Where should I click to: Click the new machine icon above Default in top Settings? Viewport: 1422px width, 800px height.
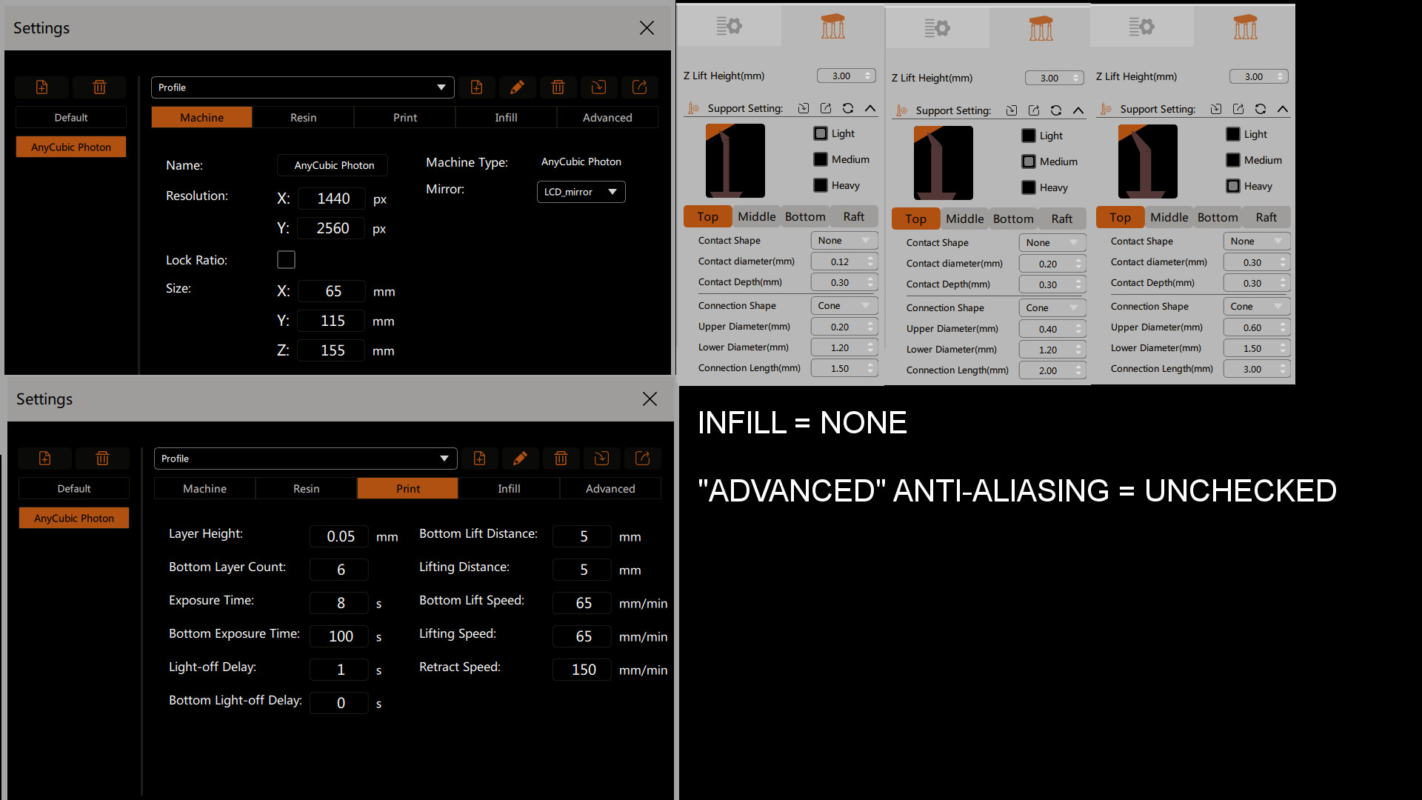click(x=42, y=87)
